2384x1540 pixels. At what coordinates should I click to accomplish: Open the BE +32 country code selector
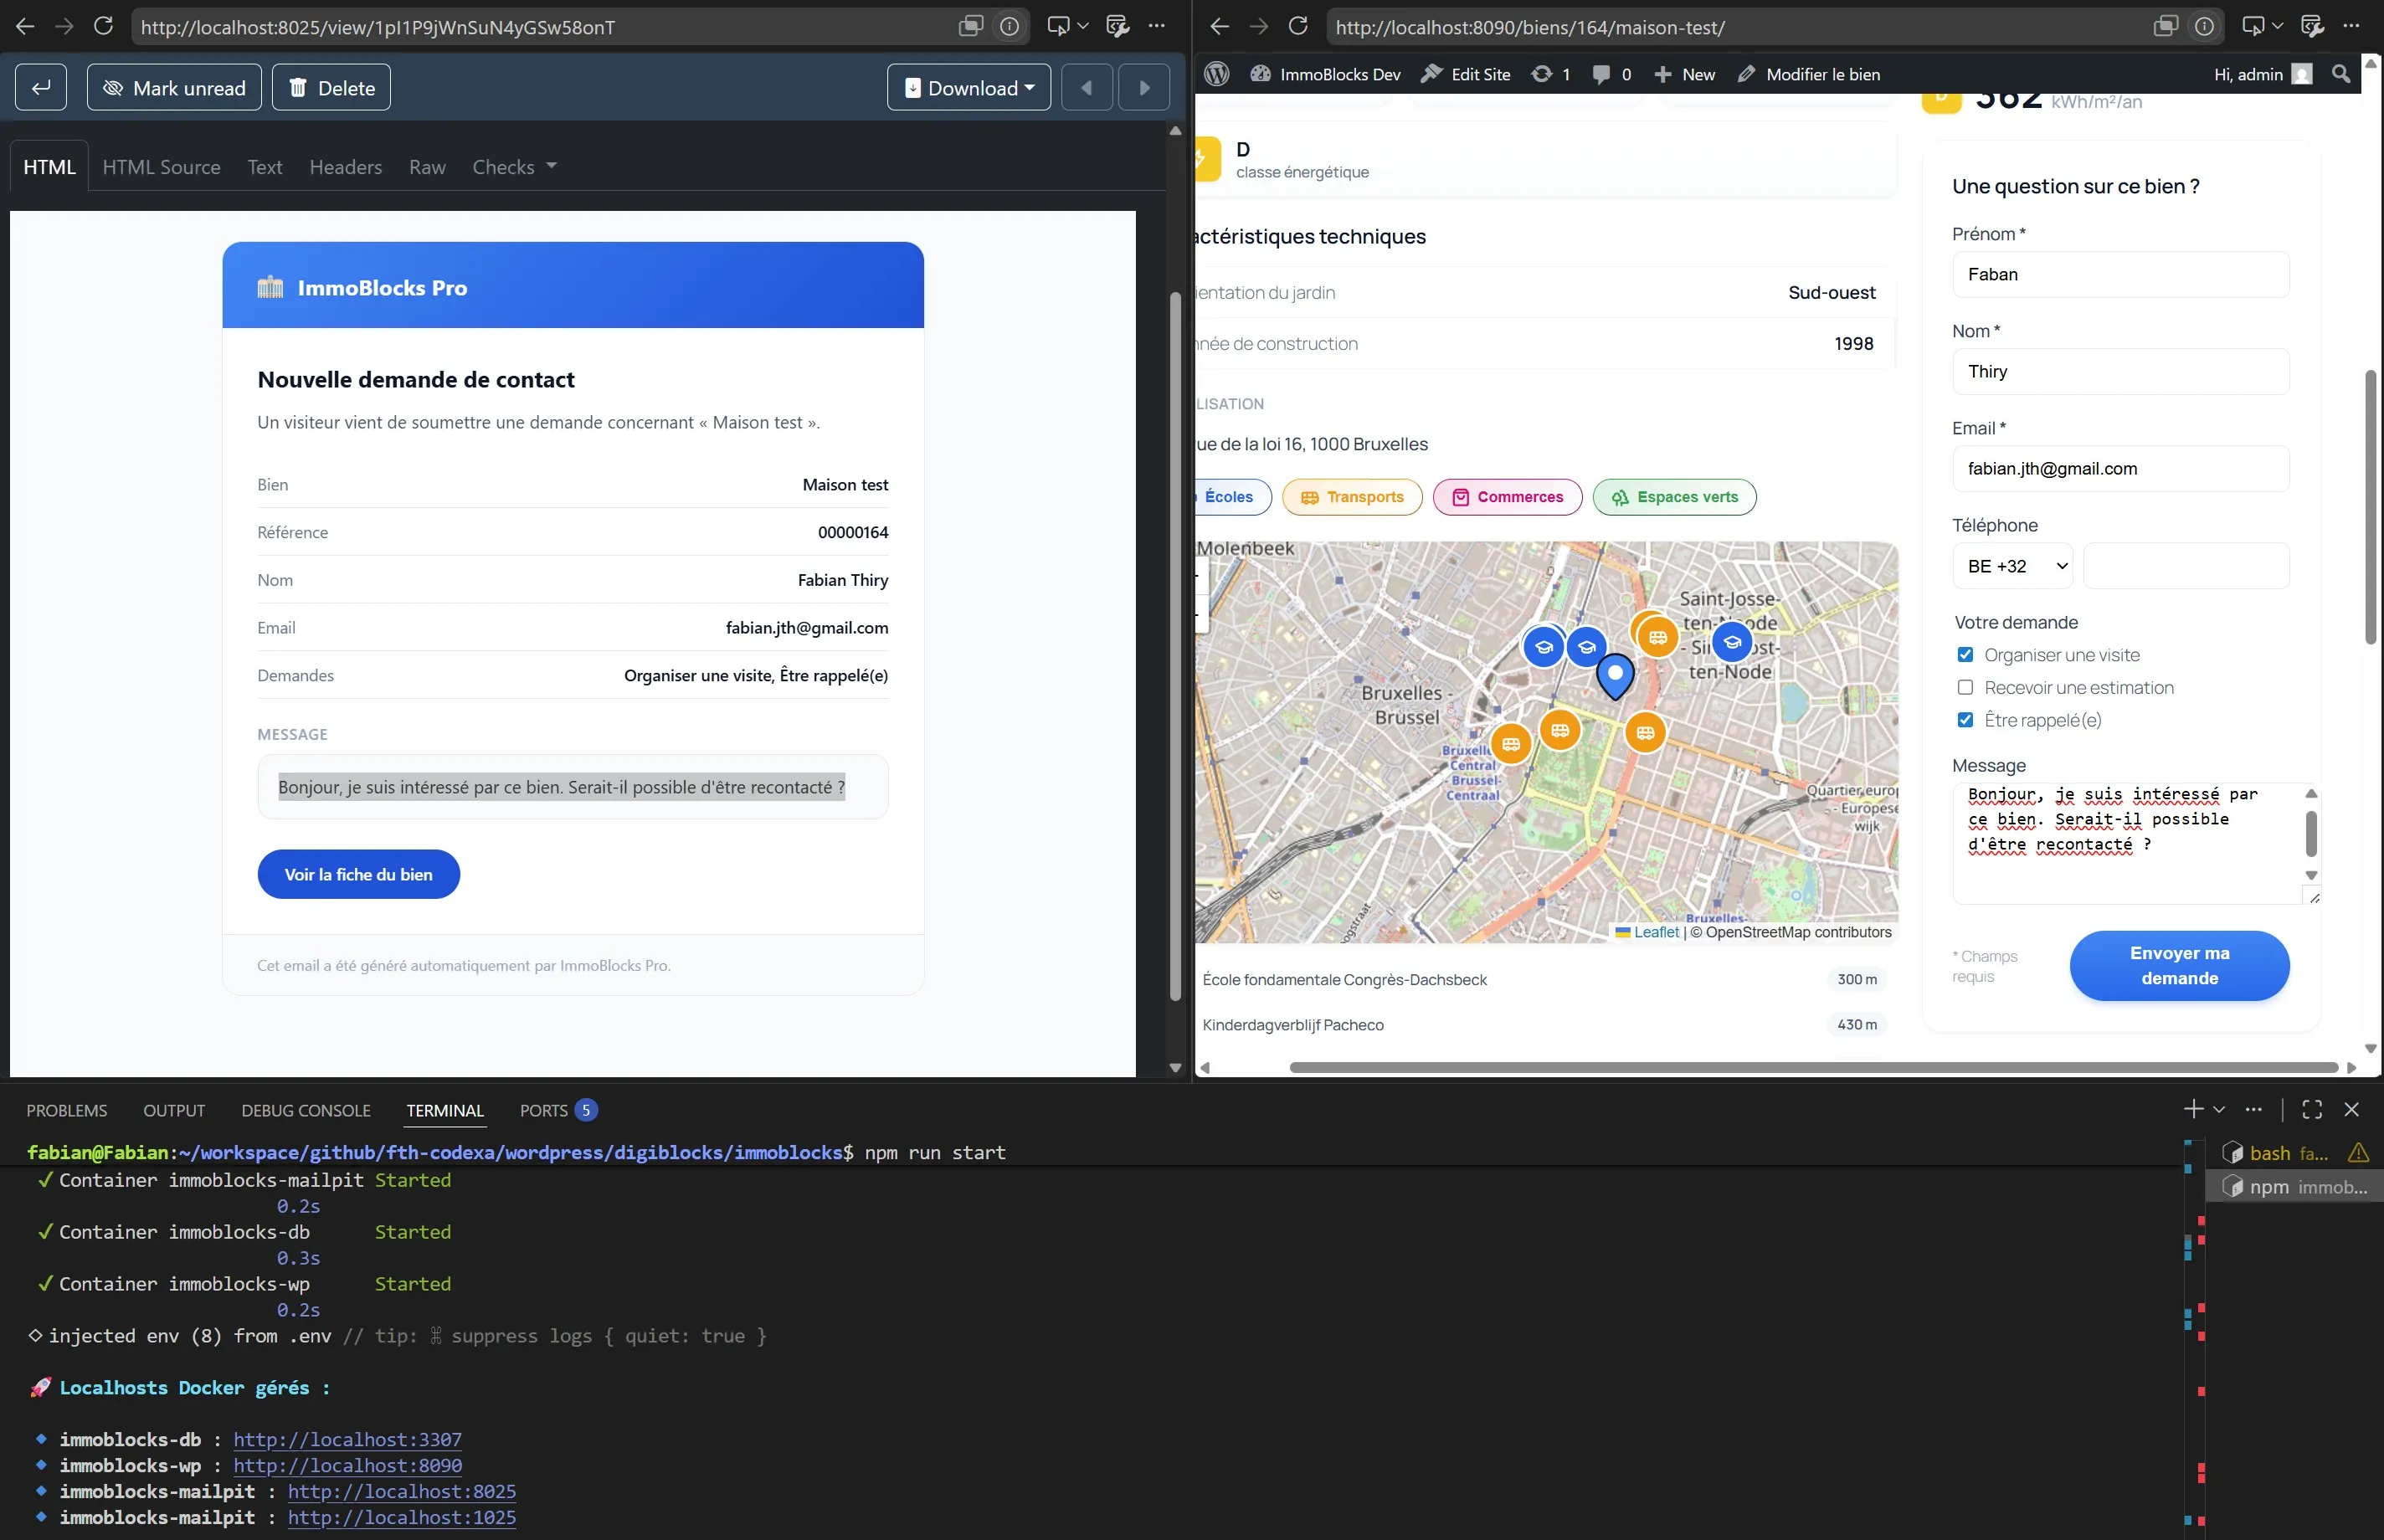[x=2012, y=566]
